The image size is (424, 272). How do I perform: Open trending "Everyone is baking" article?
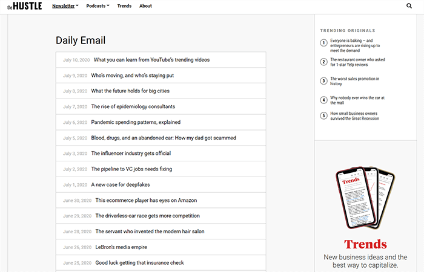click(x=355, y=45)
